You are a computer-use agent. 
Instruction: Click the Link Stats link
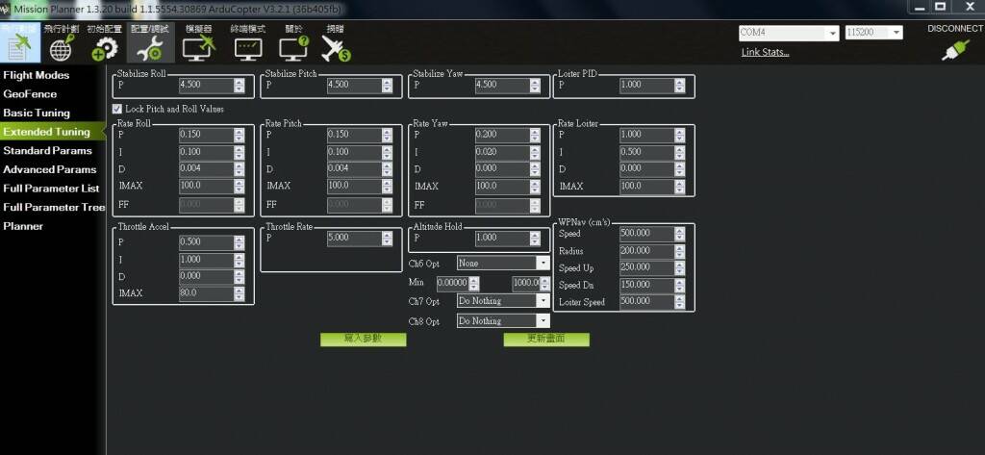[x=765, y=52]
